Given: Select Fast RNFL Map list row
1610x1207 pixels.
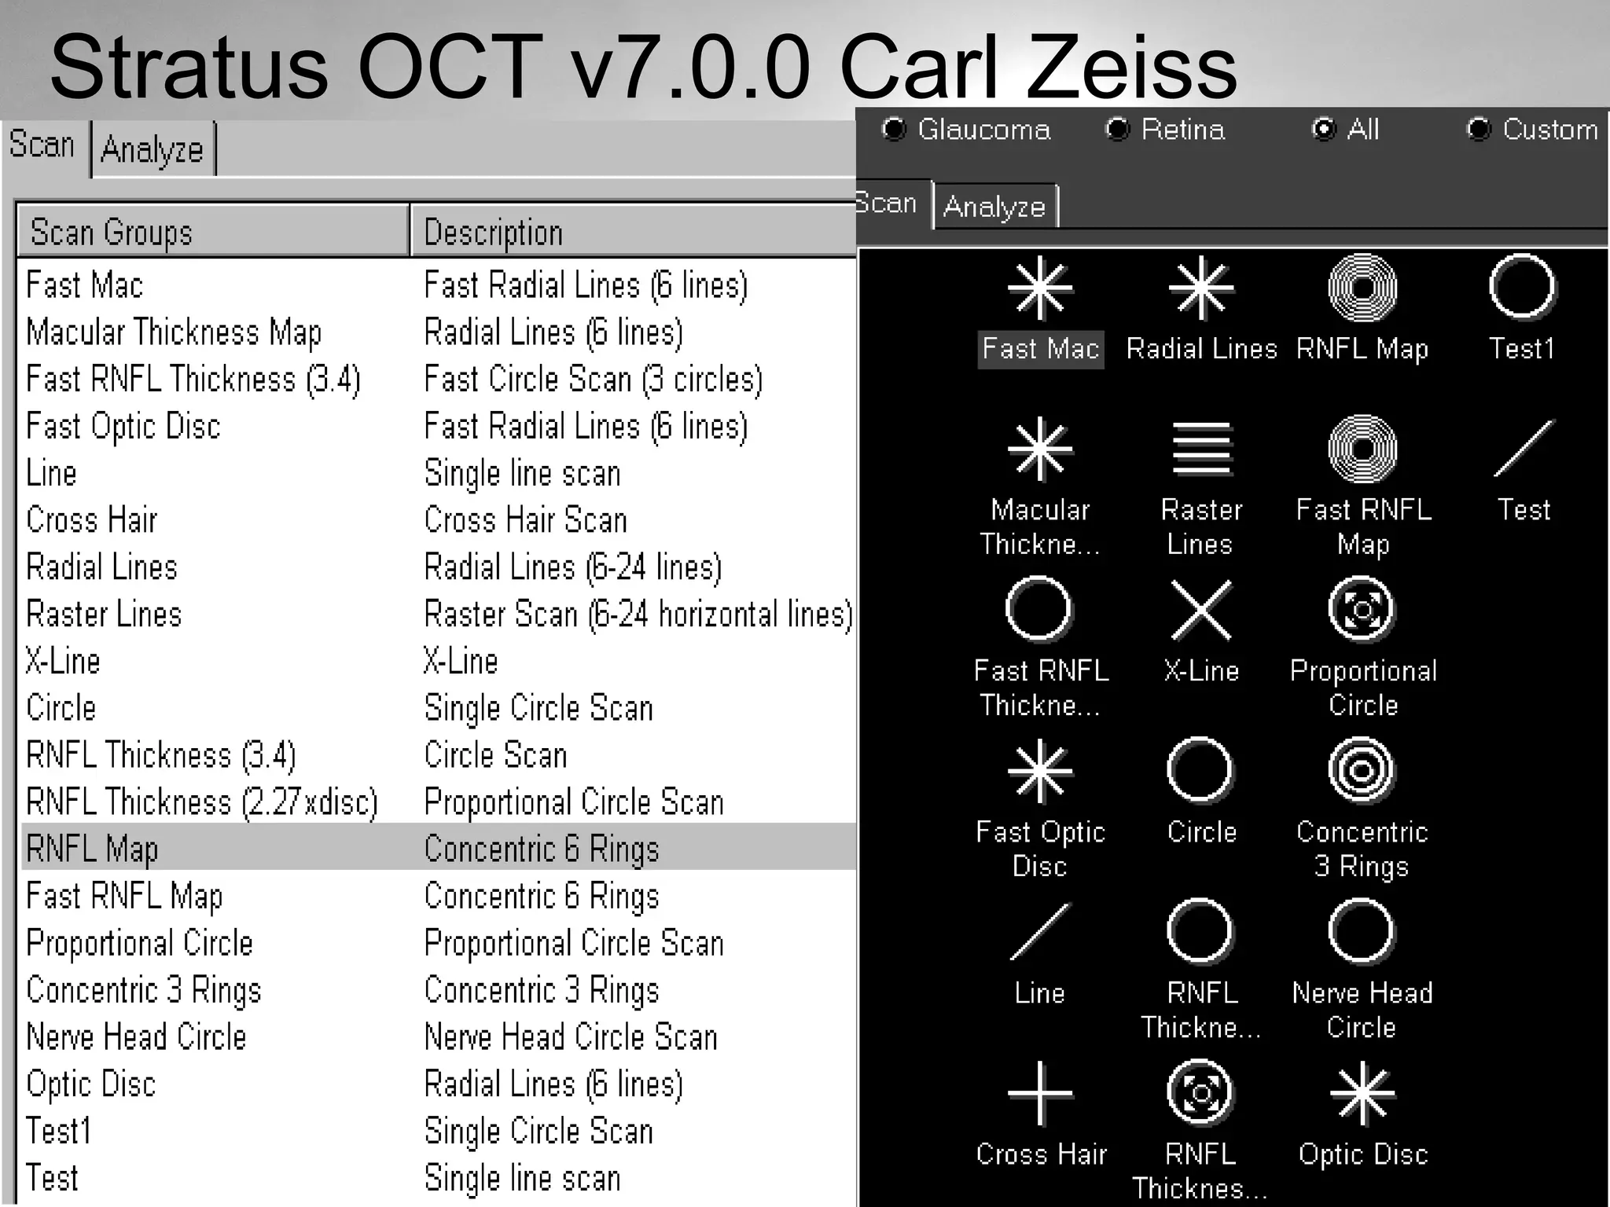Looking at the screenshot, I should pyautogui.click(x=124, y=896).
